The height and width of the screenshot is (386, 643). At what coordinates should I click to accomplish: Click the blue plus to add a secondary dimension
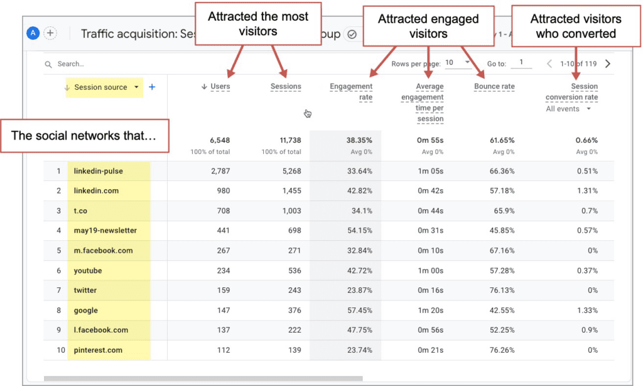(x=152, y=88)
